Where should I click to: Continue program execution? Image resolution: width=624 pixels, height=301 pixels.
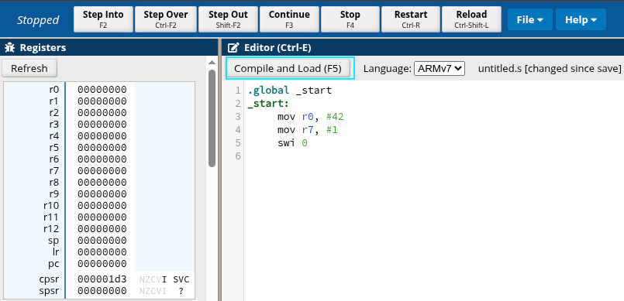coord(289,19)
